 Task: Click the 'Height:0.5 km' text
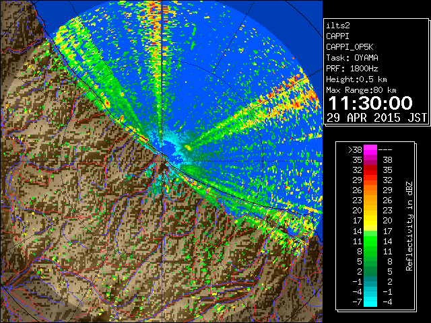[356, 79]
